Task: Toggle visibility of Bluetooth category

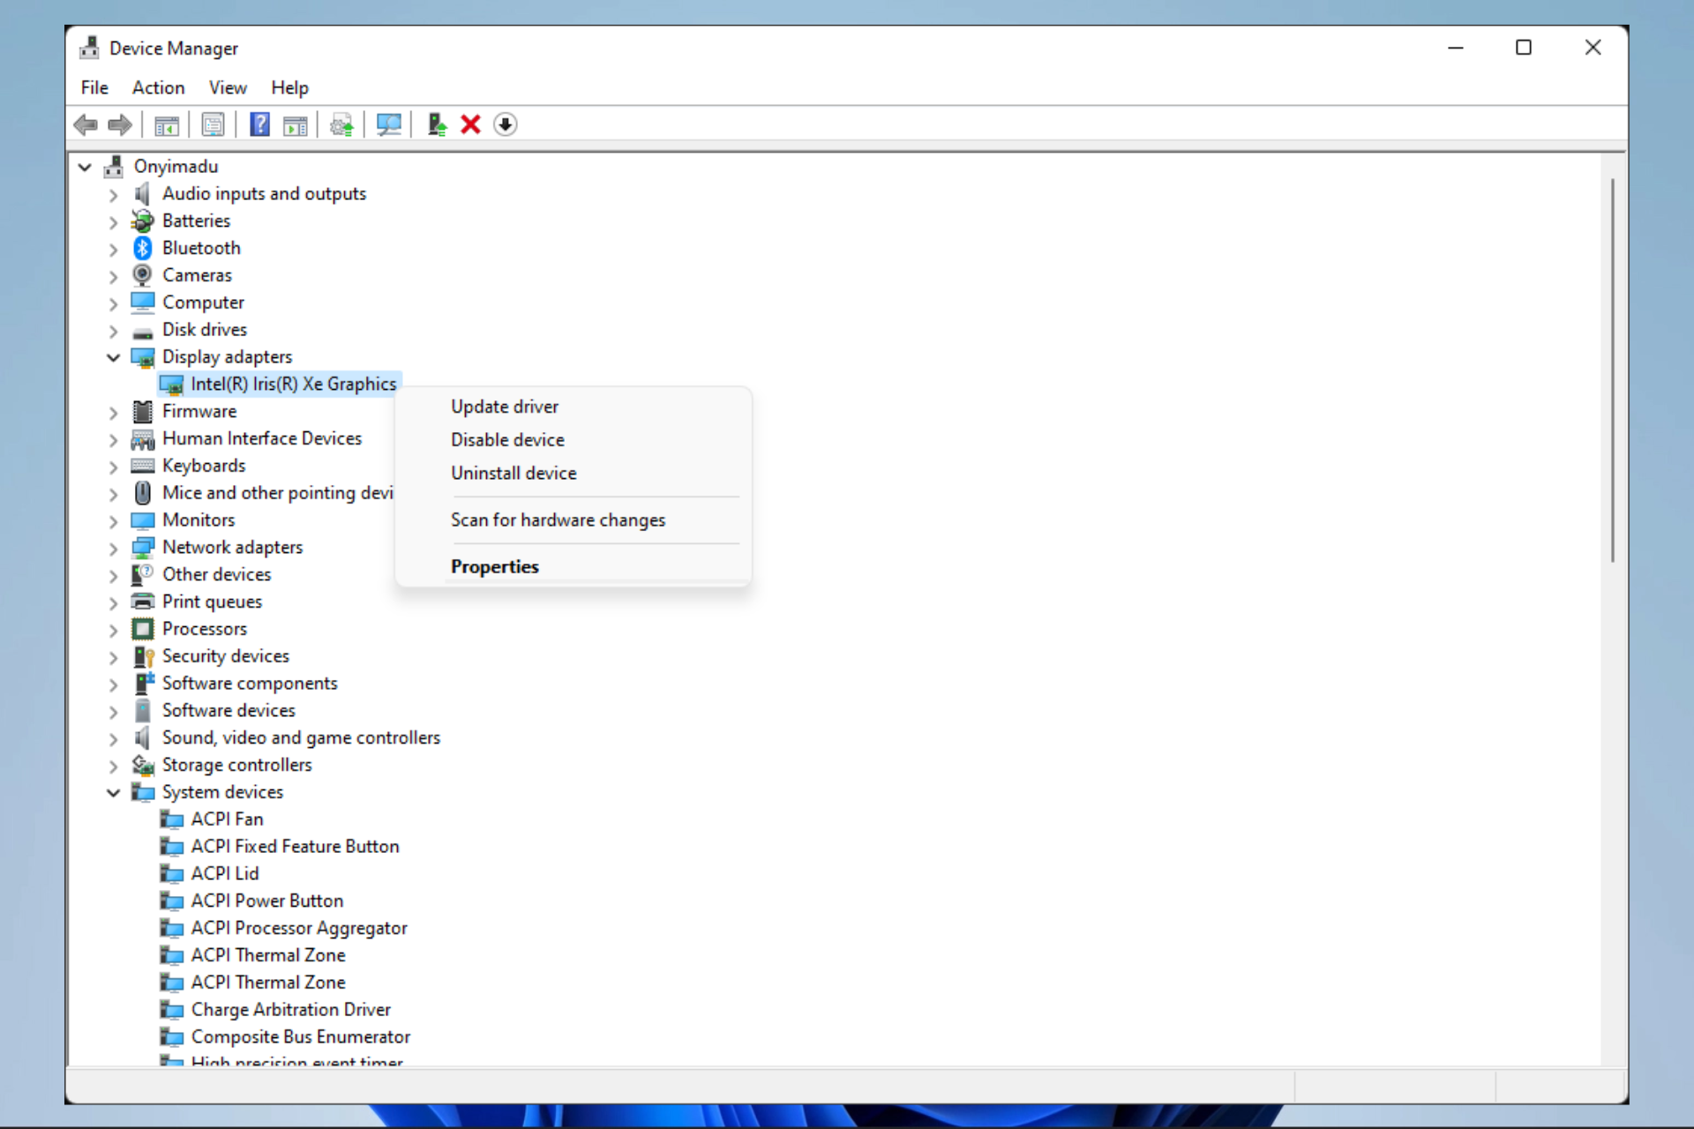Action: [x=114, y=247]
